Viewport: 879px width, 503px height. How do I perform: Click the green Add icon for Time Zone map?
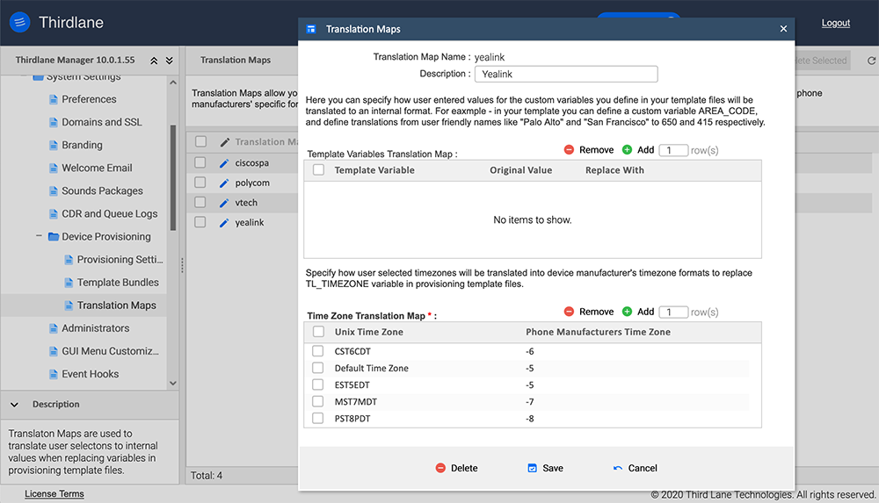[628, 312]
